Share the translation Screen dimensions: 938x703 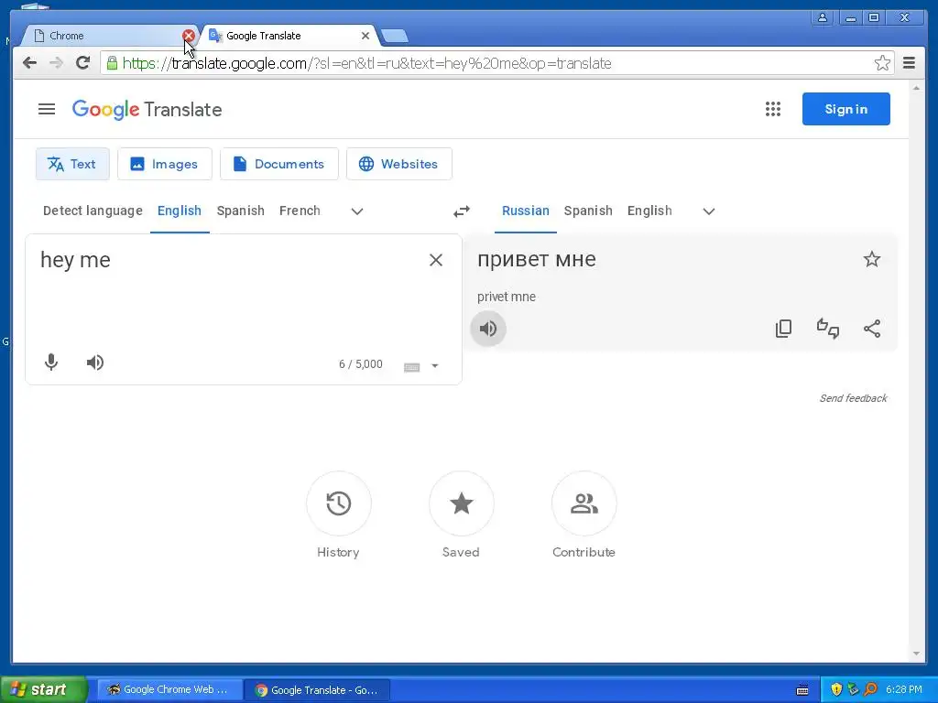(872, 329)
